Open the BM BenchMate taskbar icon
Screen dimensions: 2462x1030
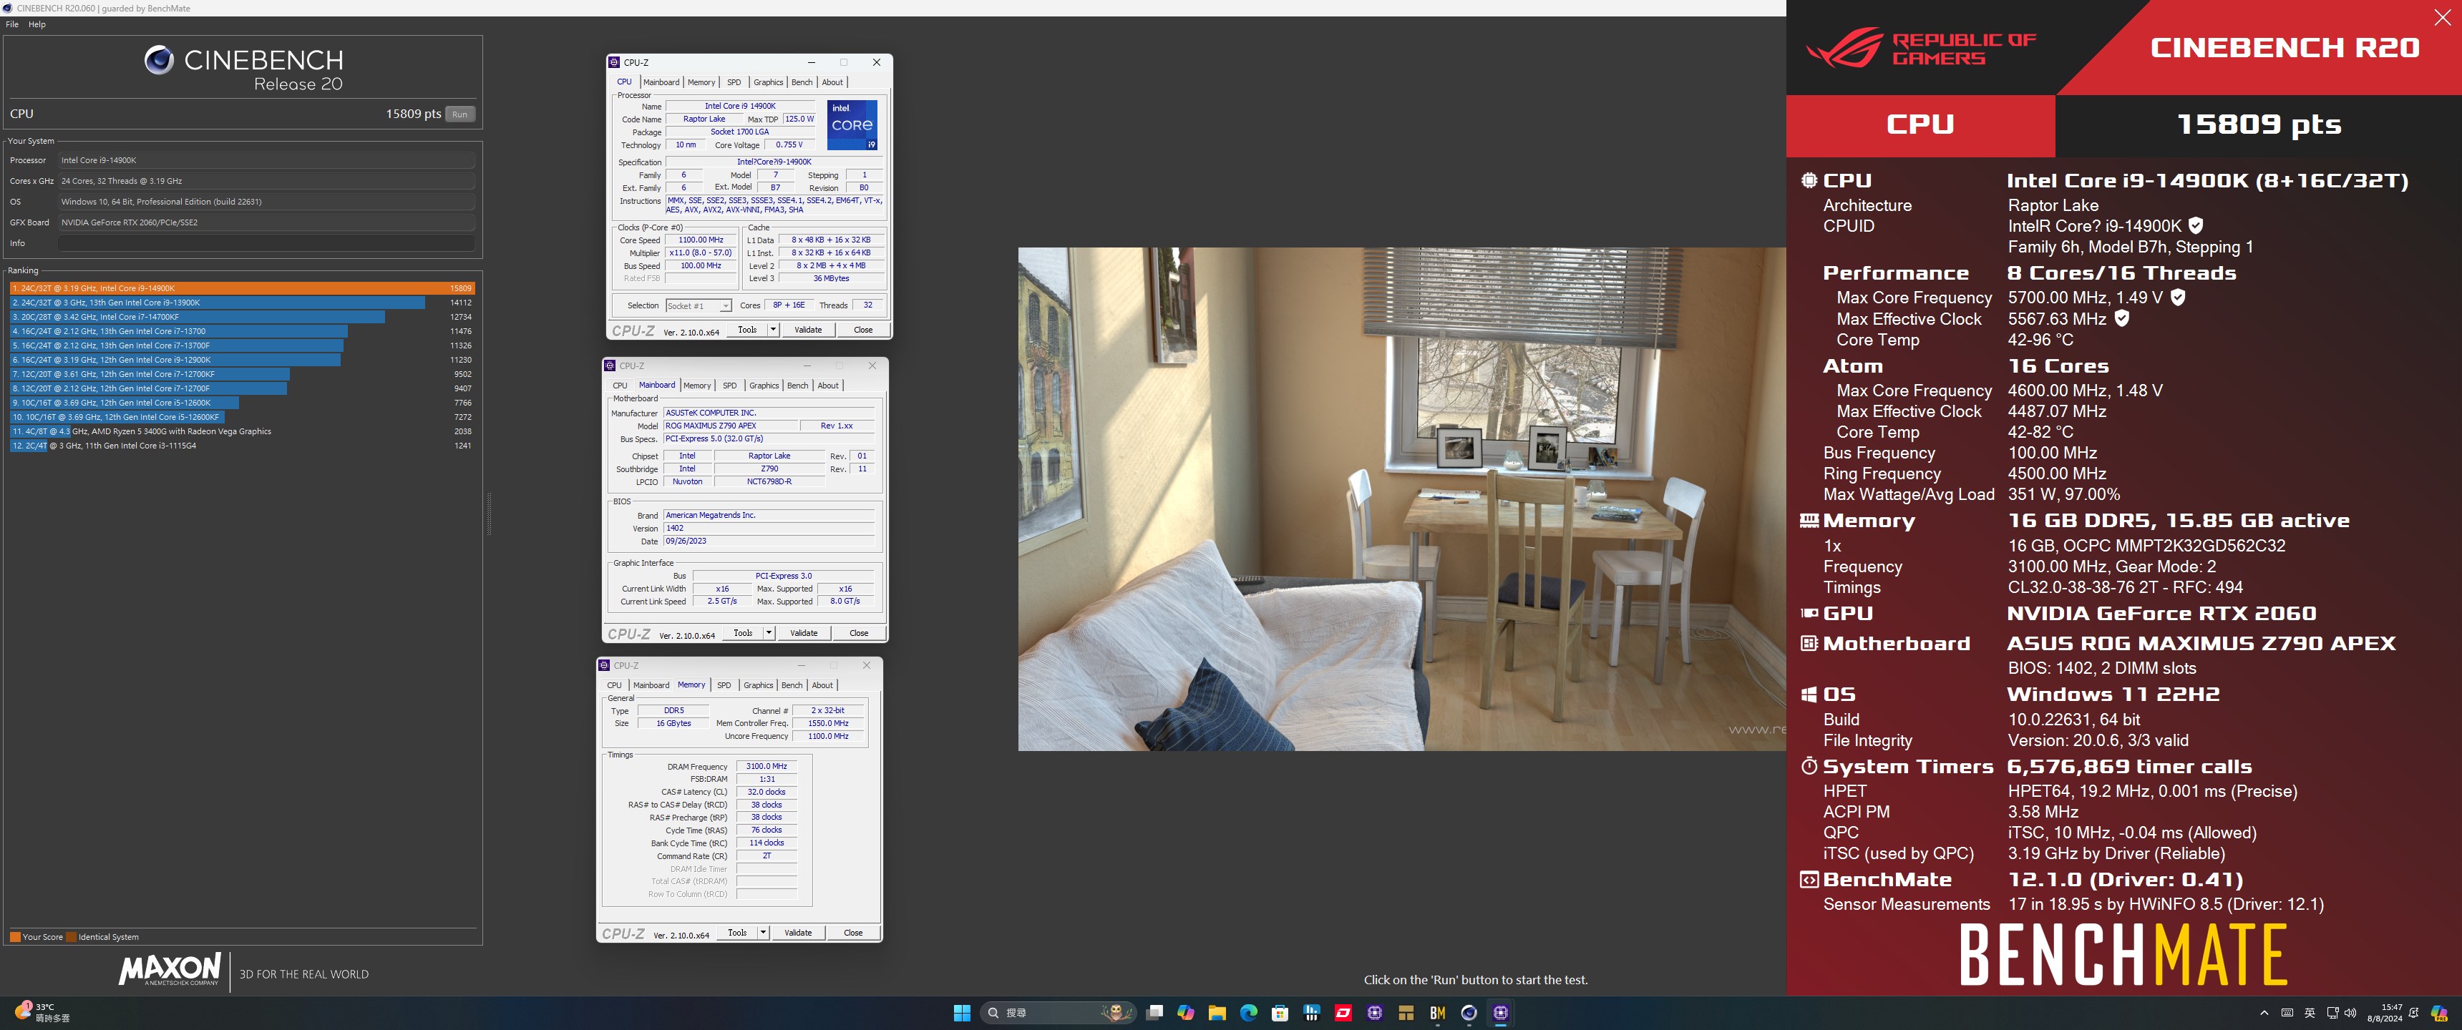pyautogui.click(x=1437, y=1013)
